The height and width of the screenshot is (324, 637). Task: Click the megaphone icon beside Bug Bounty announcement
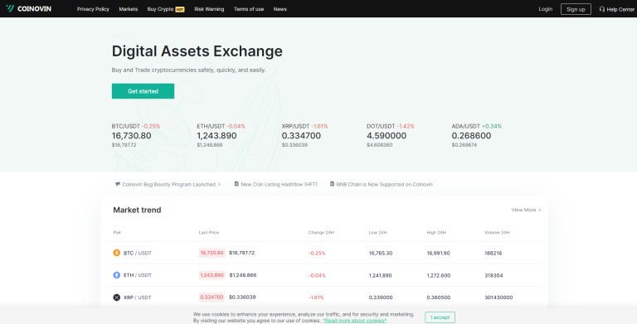[118, 184]
